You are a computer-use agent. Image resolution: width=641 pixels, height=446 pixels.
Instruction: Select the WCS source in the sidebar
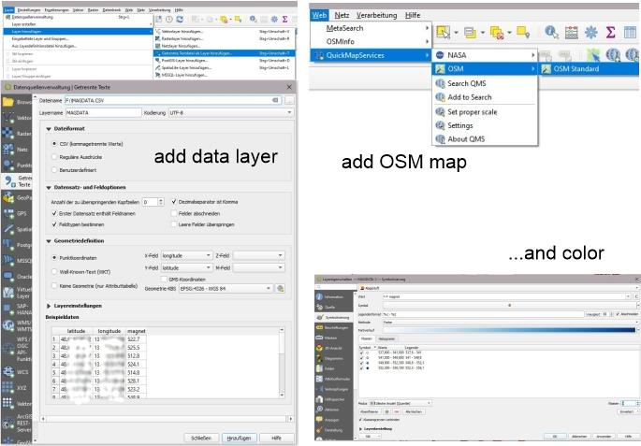(17, 372)
